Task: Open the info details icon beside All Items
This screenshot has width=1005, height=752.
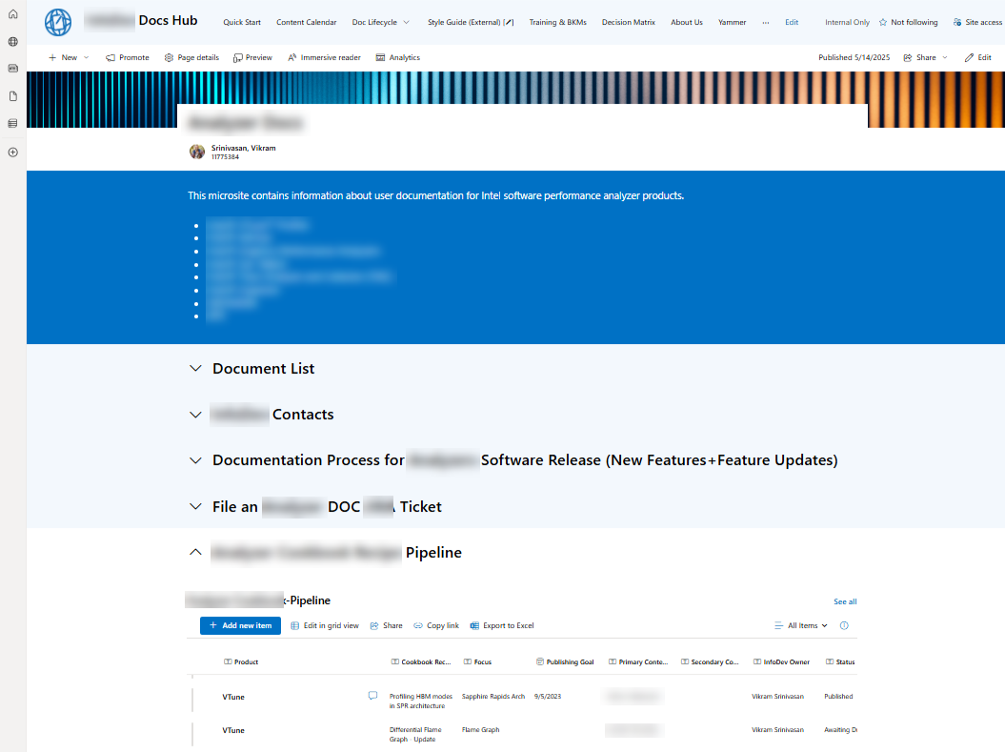Action: pos(844,625)
